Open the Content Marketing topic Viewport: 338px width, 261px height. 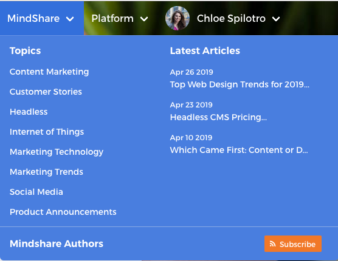pos(49,72)
